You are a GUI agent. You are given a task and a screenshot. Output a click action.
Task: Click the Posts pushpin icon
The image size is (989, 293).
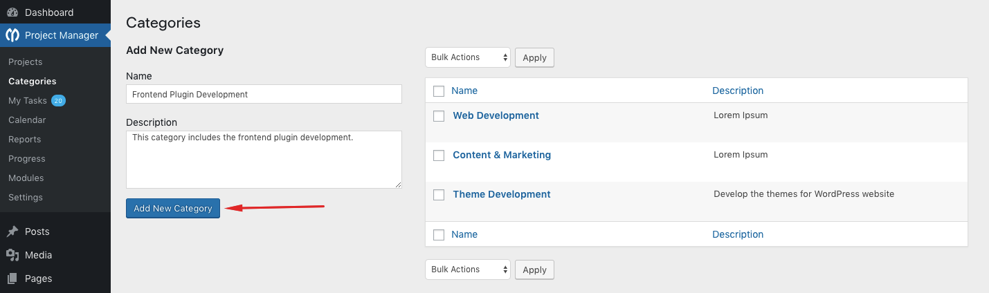[12, 231]
